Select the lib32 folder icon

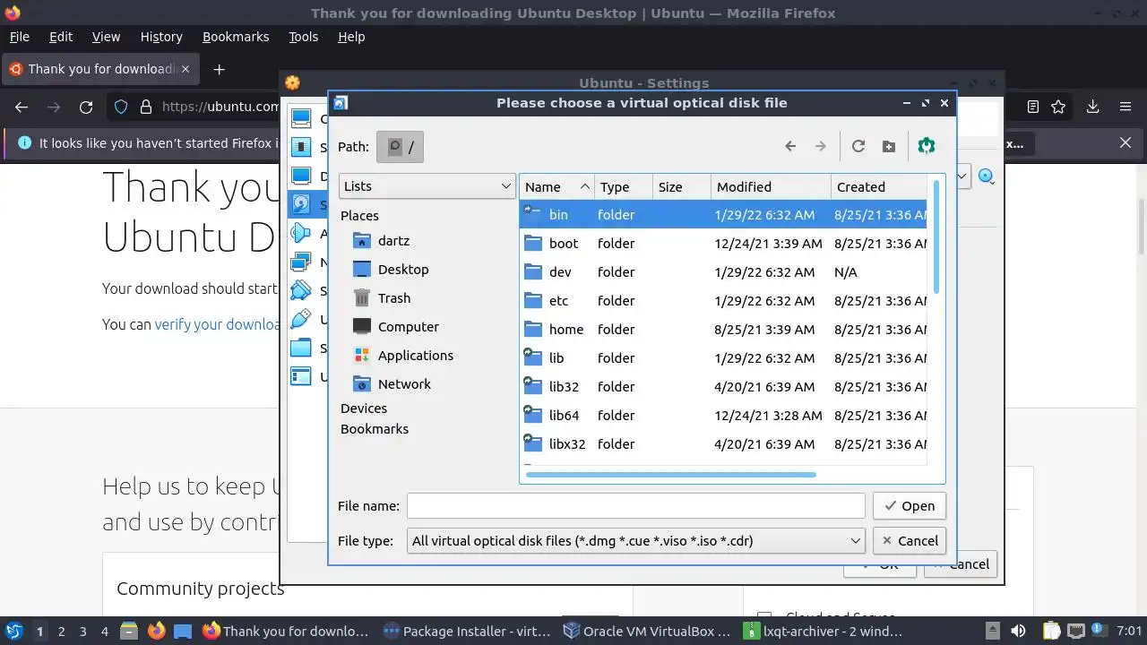point(533,386)
